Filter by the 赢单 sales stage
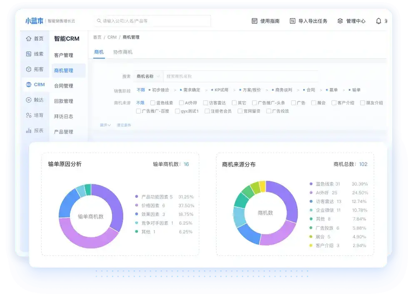This screenshot has width=416, height=302. 331,90
